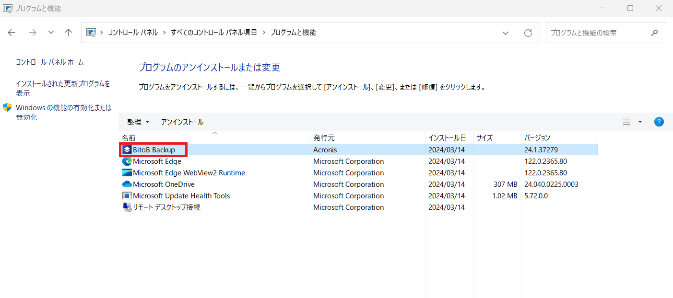Click the Acronis publisher cell

coord(325,150)
